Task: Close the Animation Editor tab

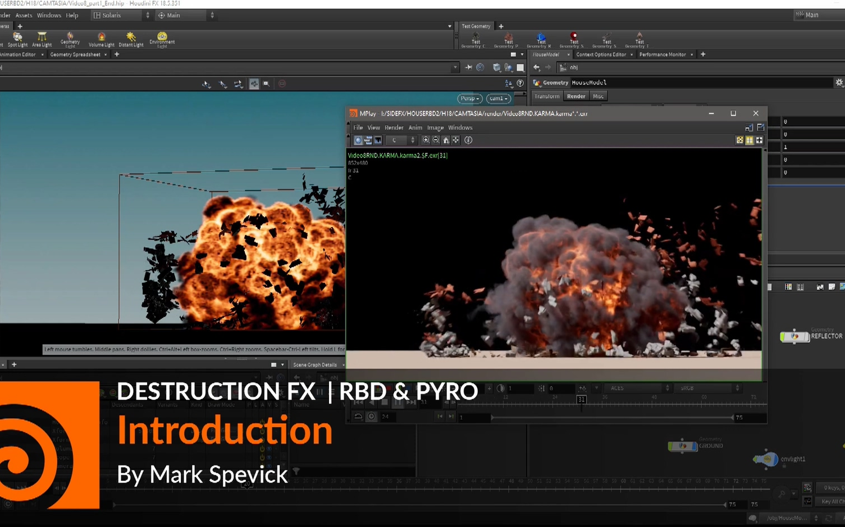Action: [x=42, y=54]
